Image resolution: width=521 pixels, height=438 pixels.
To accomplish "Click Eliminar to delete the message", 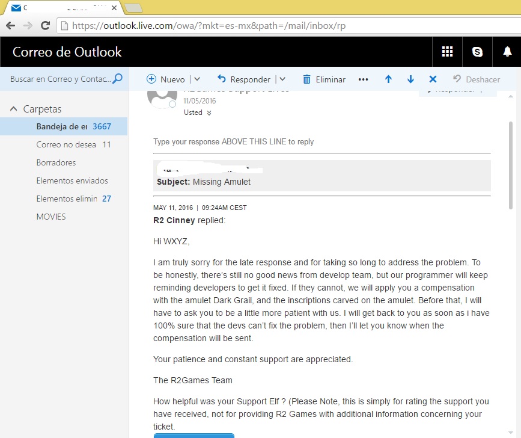I will tap(324, 79).
